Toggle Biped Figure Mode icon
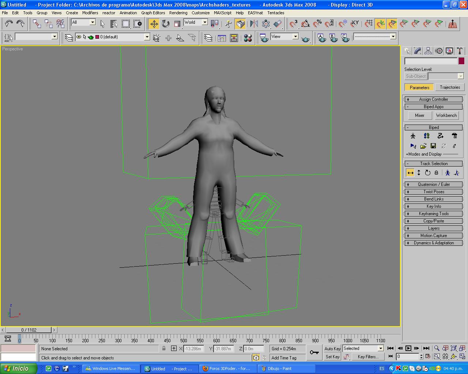468x374 pixels. (413, 136)
